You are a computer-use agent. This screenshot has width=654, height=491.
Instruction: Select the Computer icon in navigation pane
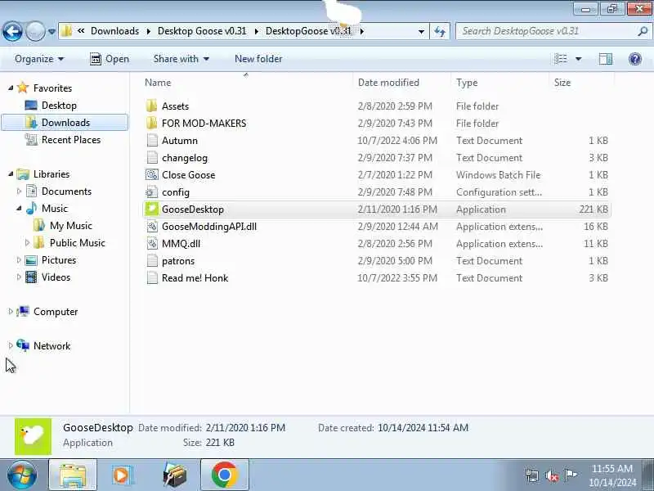pyautogui.click(x=23, y=312)
